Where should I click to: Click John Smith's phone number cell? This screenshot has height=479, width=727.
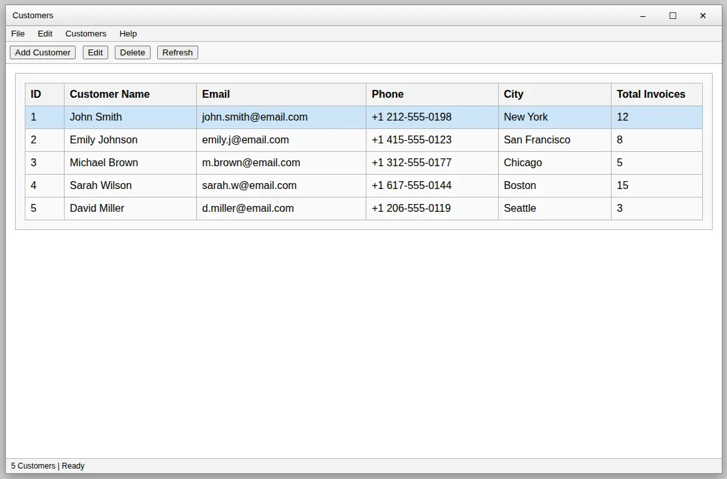click(x=411, y=117)
